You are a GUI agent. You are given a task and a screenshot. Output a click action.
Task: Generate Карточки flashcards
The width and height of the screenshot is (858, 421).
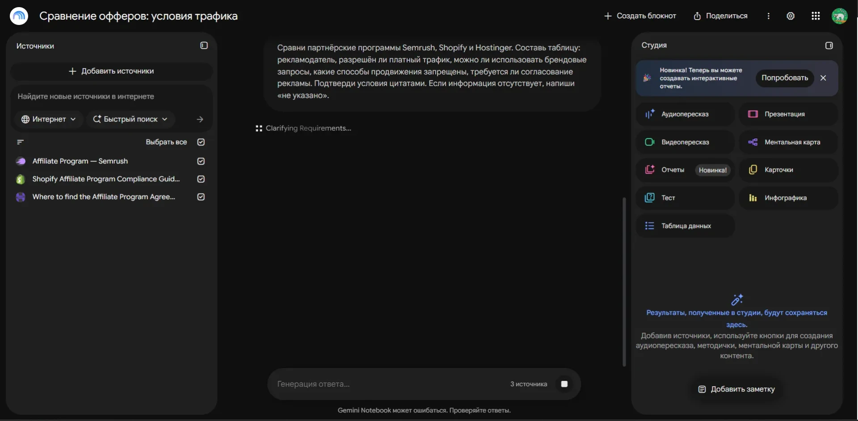click(788, 170)
